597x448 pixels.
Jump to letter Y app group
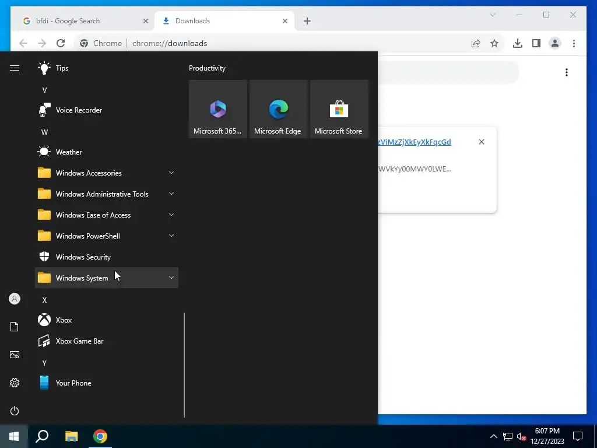(44, 363)
